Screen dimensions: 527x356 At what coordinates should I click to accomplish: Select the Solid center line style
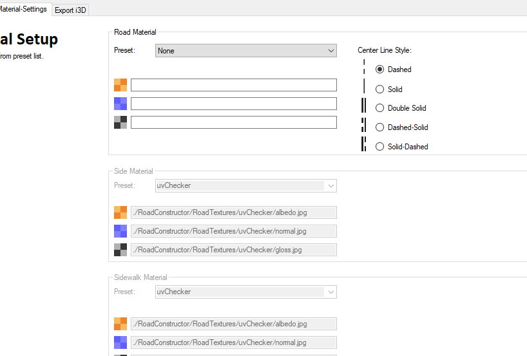[380, 89]
